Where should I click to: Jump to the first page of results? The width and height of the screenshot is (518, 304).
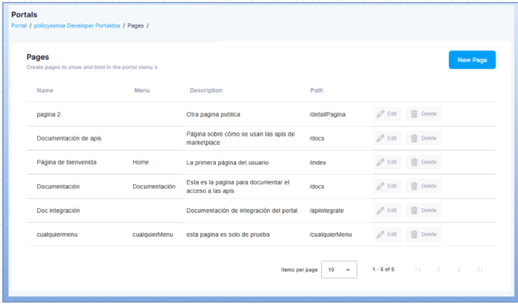point(418,269)
